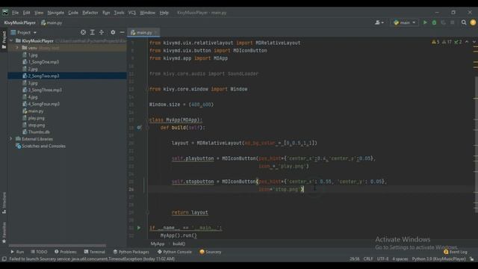Open the Tools menu
The height and width of the screenshot is (269, 478).
[119, 13]
